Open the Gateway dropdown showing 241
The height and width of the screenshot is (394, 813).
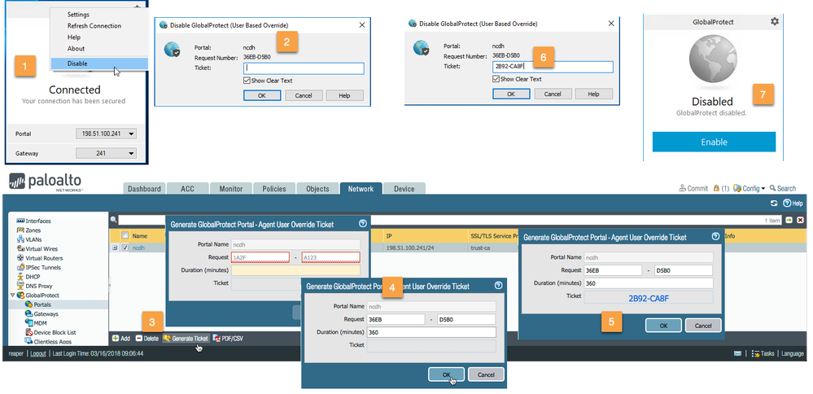[x=107, y=154]
